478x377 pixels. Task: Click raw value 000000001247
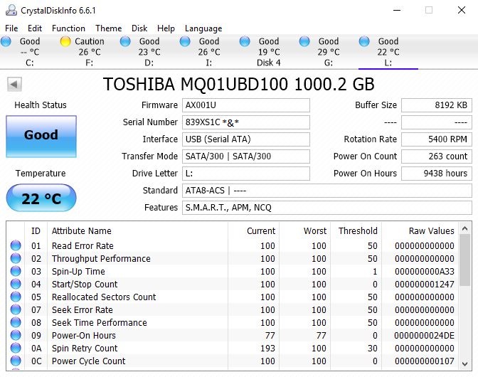[425, 284]
